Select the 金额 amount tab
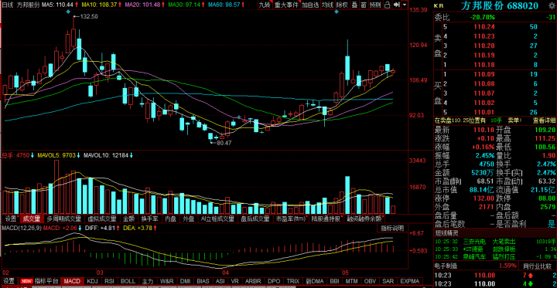The height and width of the screenshot is (288, 557). point(128,219)
